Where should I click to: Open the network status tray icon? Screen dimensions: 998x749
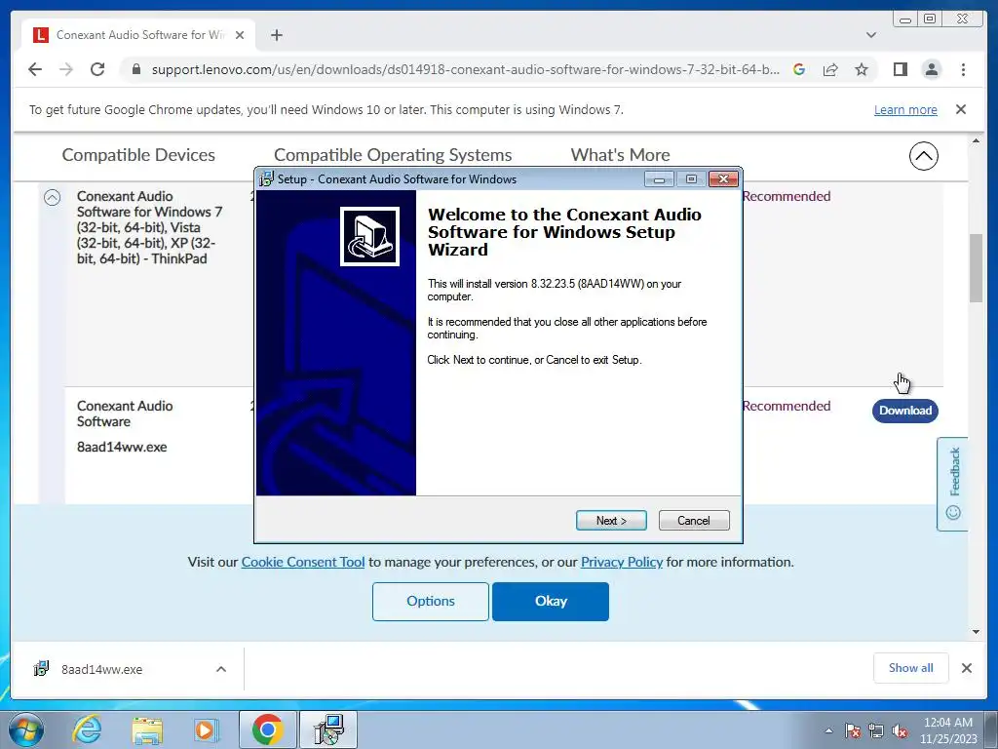[876, 730]
